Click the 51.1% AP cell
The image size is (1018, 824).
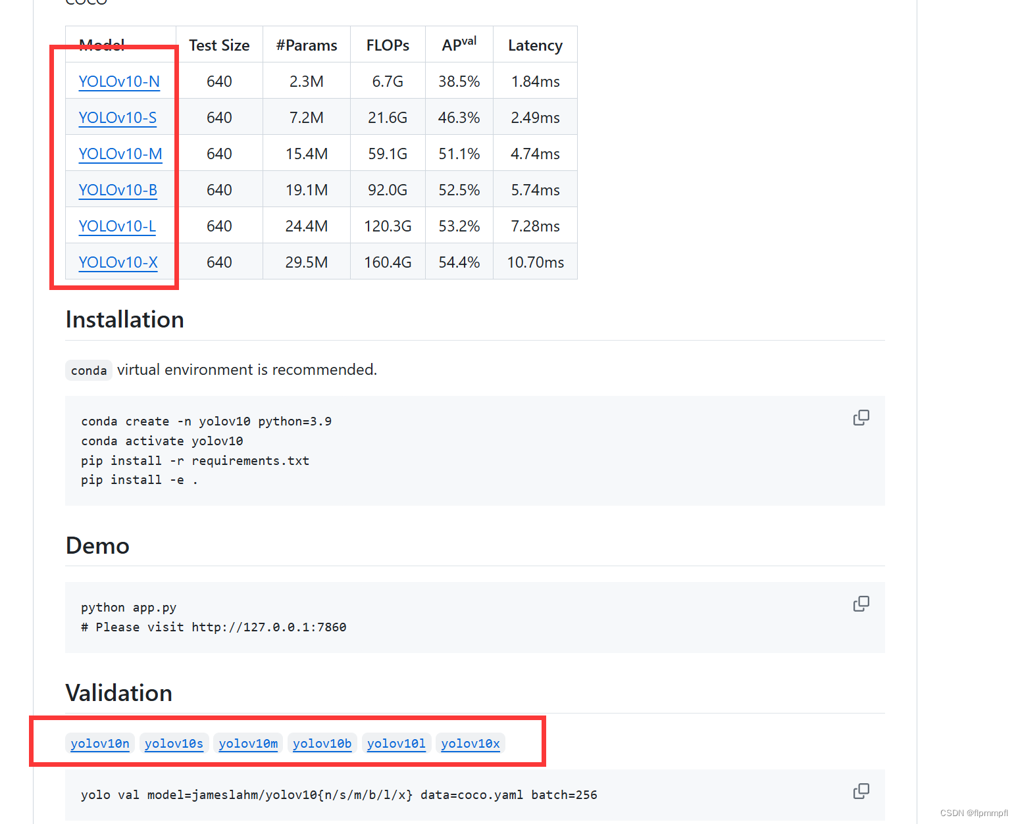pyautogui.click(x=459, y=154)
